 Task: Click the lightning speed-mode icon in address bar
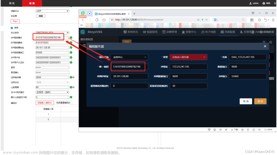[202, 20]
